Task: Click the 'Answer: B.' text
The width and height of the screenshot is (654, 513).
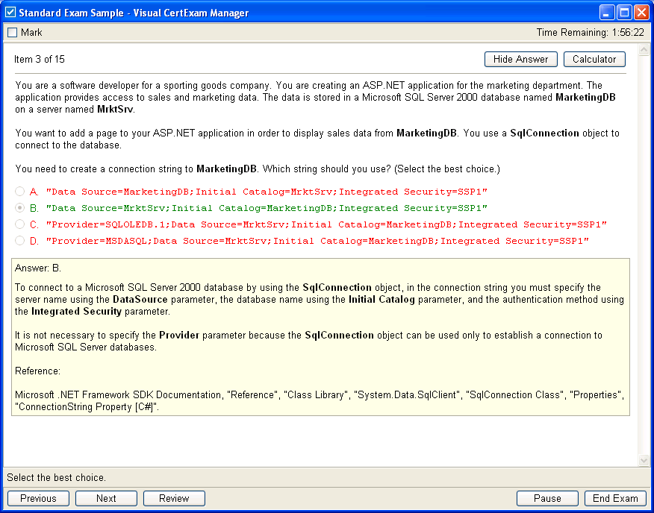Action: pos(38,268)
